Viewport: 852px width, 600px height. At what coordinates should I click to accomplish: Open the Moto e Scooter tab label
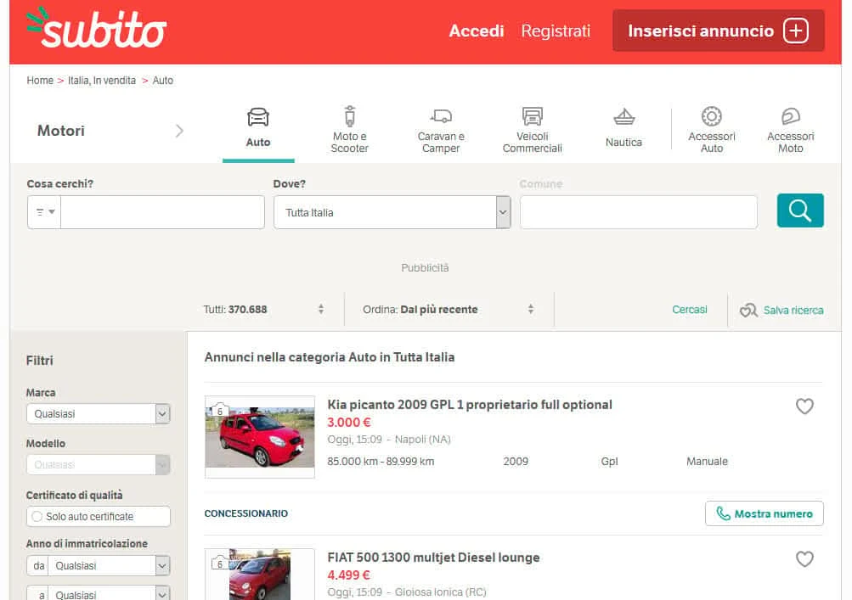[x=349, y=143]
